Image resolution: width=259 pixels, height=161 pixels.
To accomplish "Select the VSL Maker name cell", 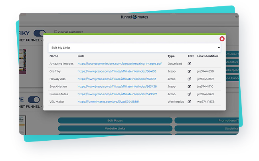I will point(57,102).
